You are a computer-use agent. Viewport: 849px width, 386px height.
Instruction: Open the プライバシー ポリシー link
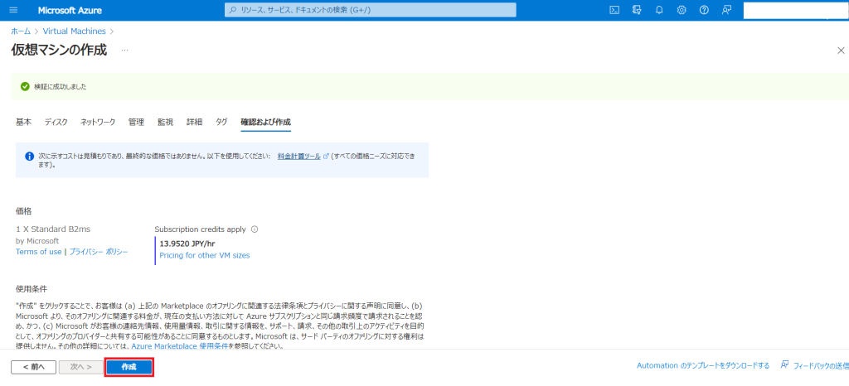point(99,251)
